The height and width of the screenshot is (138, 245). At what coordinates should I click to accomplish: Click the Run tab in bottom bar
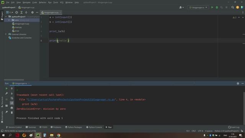point(109,127)
